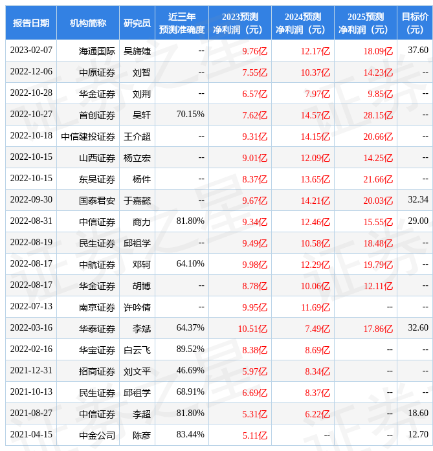Select researcher 商力

tap(142, 222)
